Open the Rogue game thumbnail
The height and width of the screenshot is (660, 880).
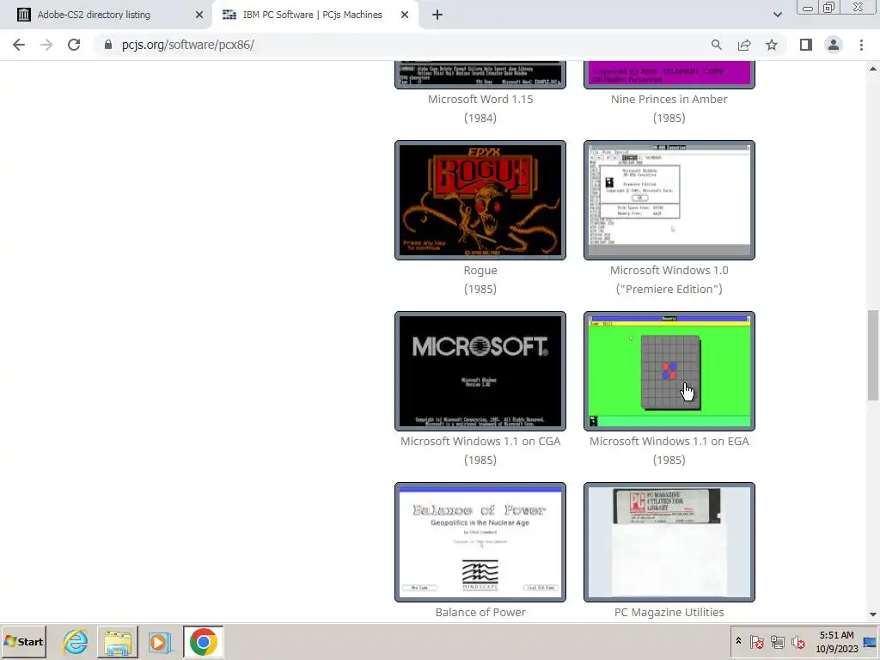pyautogui.click(x=480, y=200)
